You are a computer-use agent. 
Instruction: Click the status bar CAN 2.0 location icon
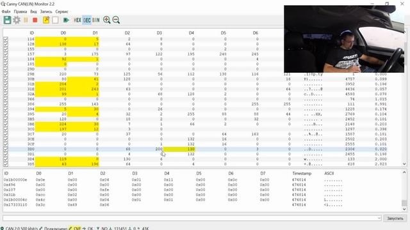[2, 228]
